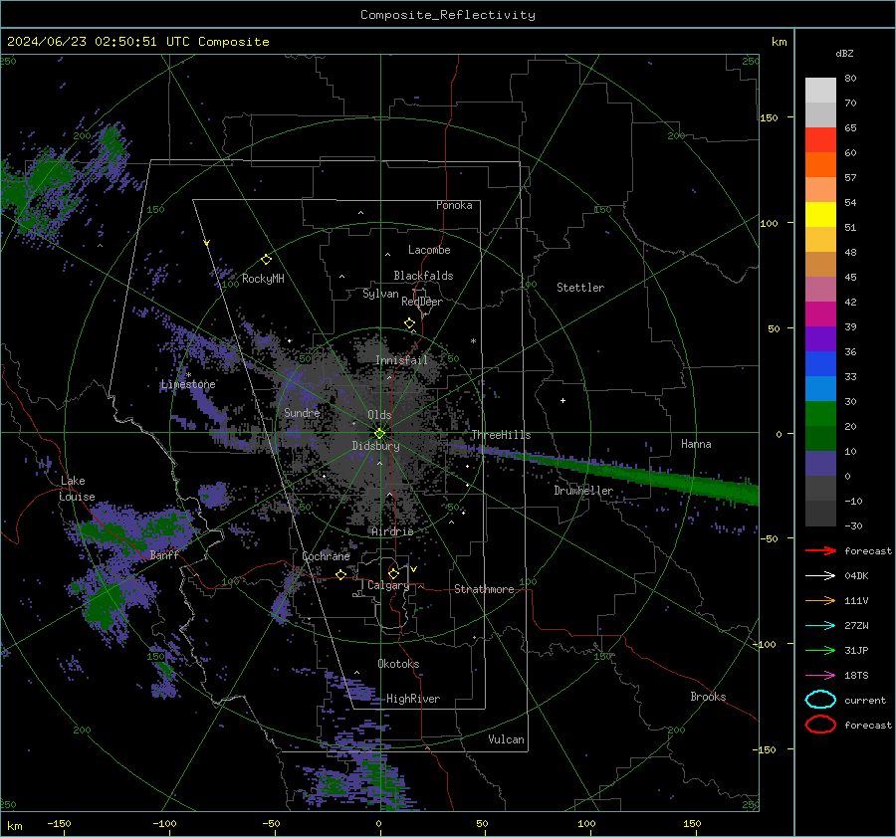The width and height of the screenshot is (896, 837).
Task: Click the 'Brooks' city label
Action: [708, 697]
